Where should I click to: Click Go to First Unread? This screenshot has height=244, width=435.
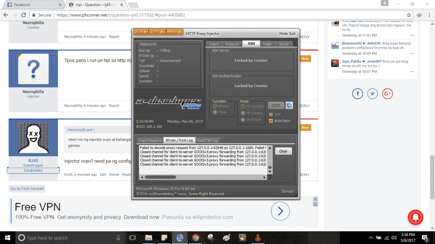27,188
